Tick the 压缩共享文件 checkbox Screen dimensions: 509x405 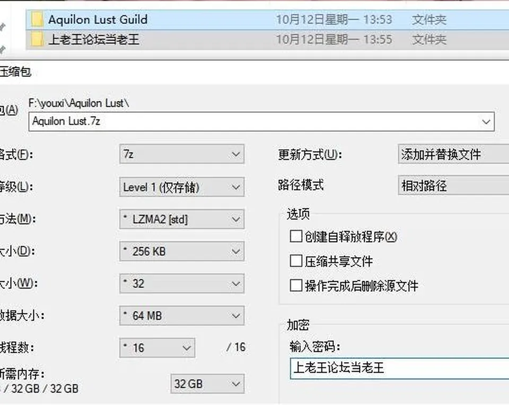coord(296,261)
